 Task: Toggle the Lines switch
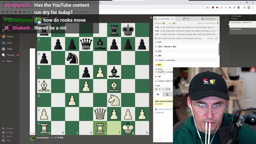tap(174, 23)
